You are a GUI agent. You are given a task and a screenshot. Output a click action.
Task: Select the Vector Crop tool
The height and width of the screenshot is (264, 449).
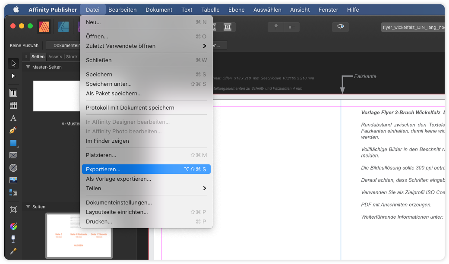pos(13,210)
